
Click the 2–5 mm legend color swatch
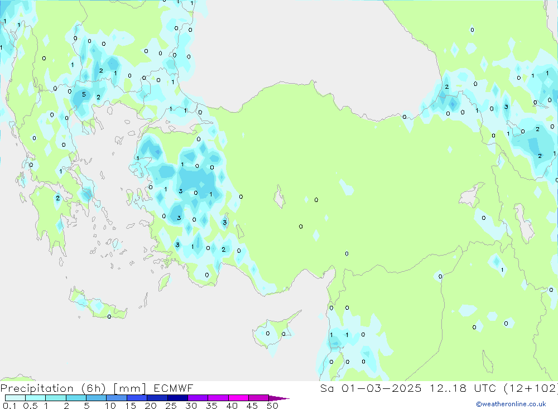(76, 398)
